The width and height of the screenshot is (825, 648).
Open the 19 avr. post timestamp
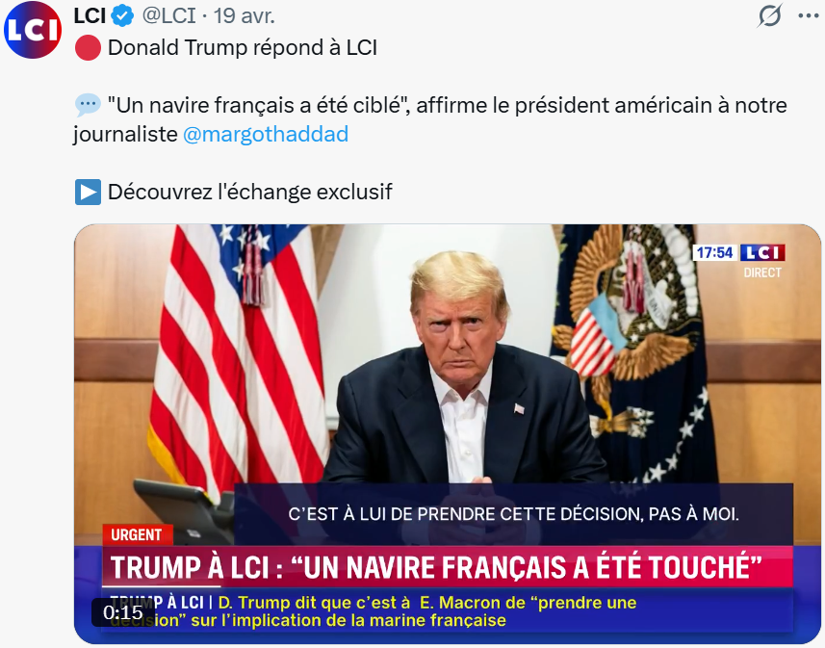coord(245,16)
